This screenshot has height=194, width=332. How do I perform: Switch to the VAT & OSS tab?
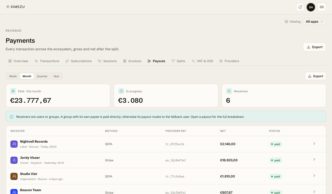[x=202, y=61]
